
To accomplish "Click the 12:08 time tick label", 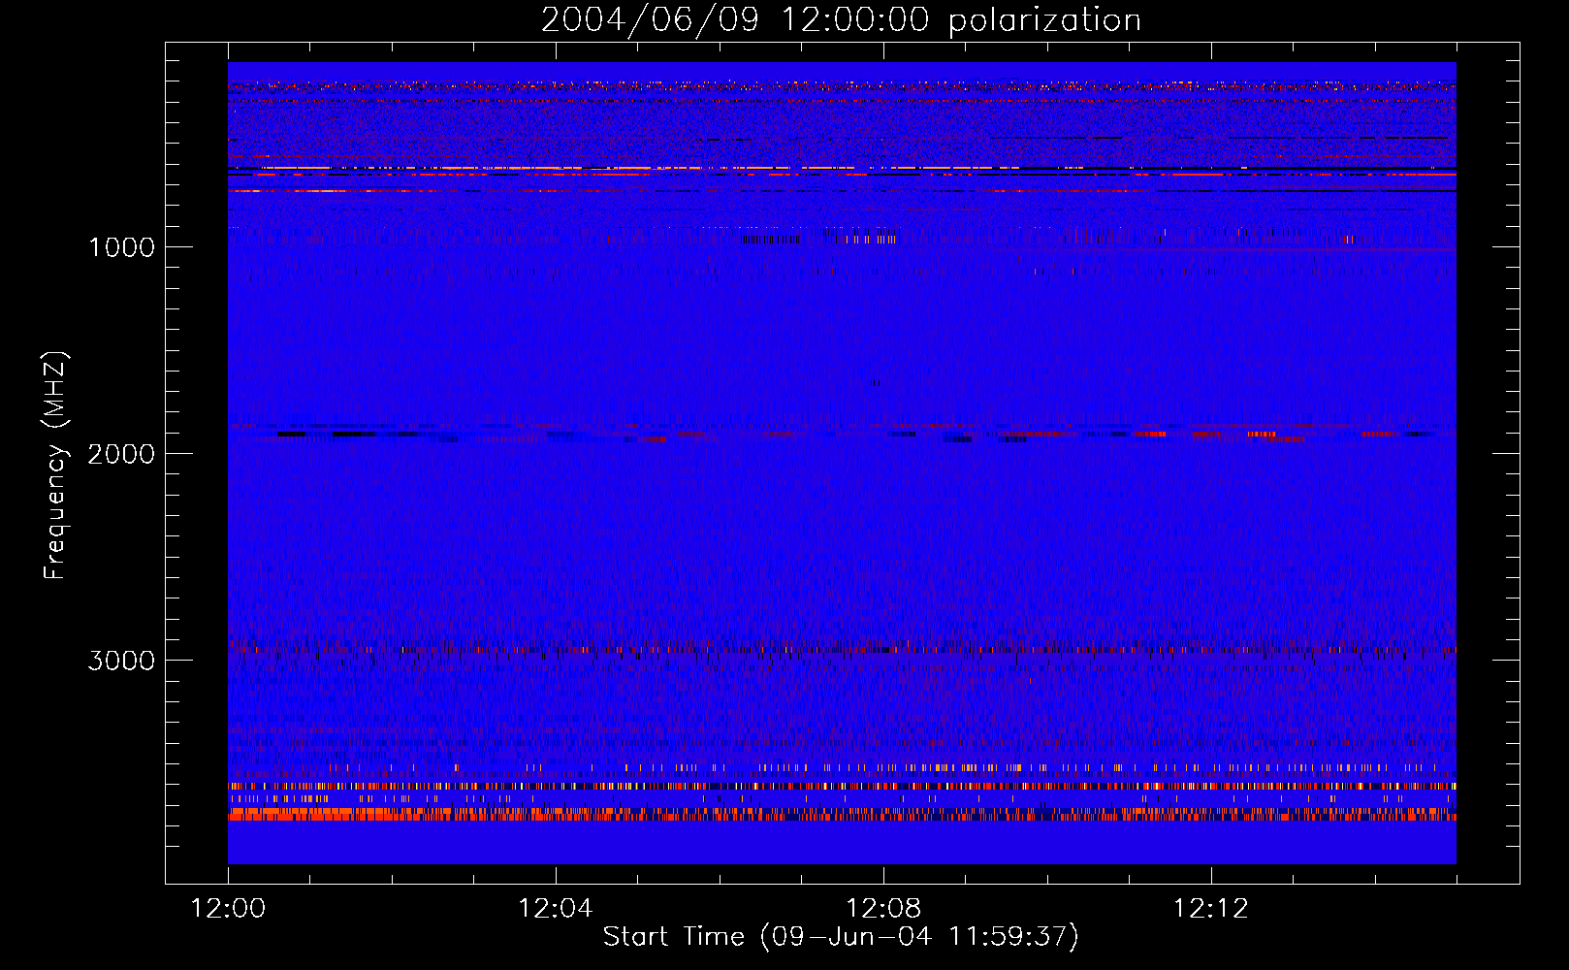I will click(883, 909).
